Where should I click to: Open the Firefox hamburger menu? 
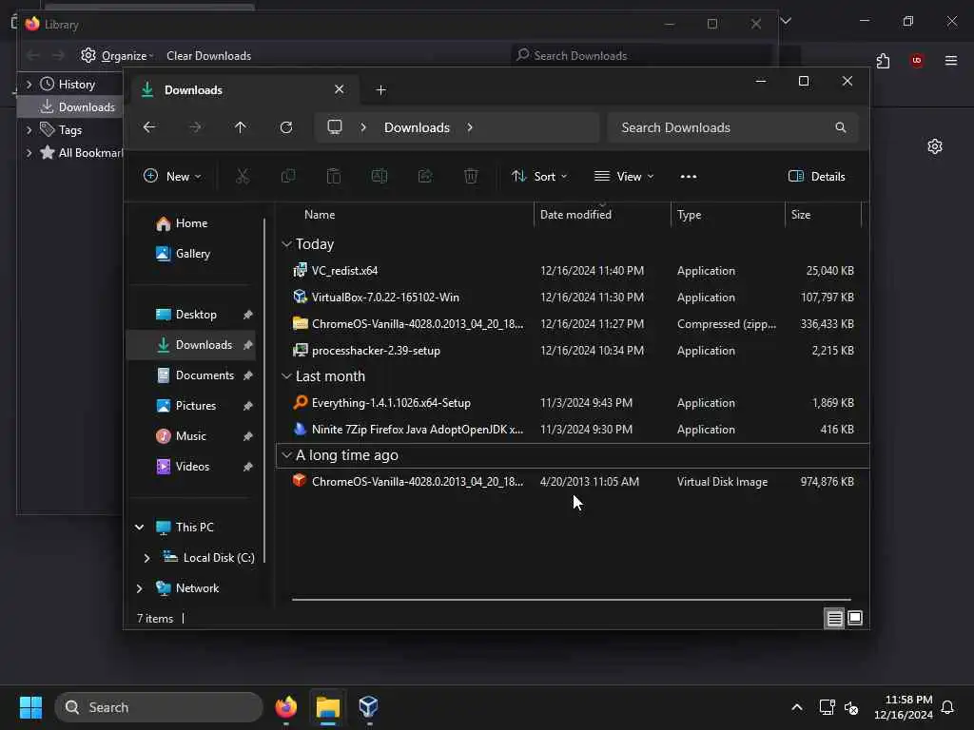coord(951,60)
